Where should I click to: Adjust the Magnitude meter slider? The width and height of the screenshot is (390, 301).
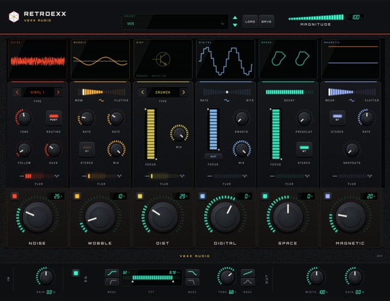pos(316,18)
